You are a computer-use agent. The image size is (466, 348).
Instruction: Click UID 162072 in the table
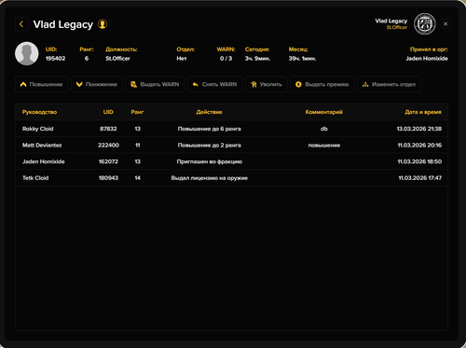pos(108,161)
